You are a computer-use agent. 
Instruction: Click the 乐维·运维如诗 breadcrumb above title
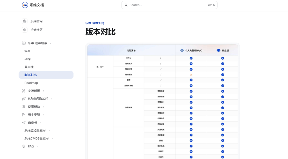[x=95, y=23]
